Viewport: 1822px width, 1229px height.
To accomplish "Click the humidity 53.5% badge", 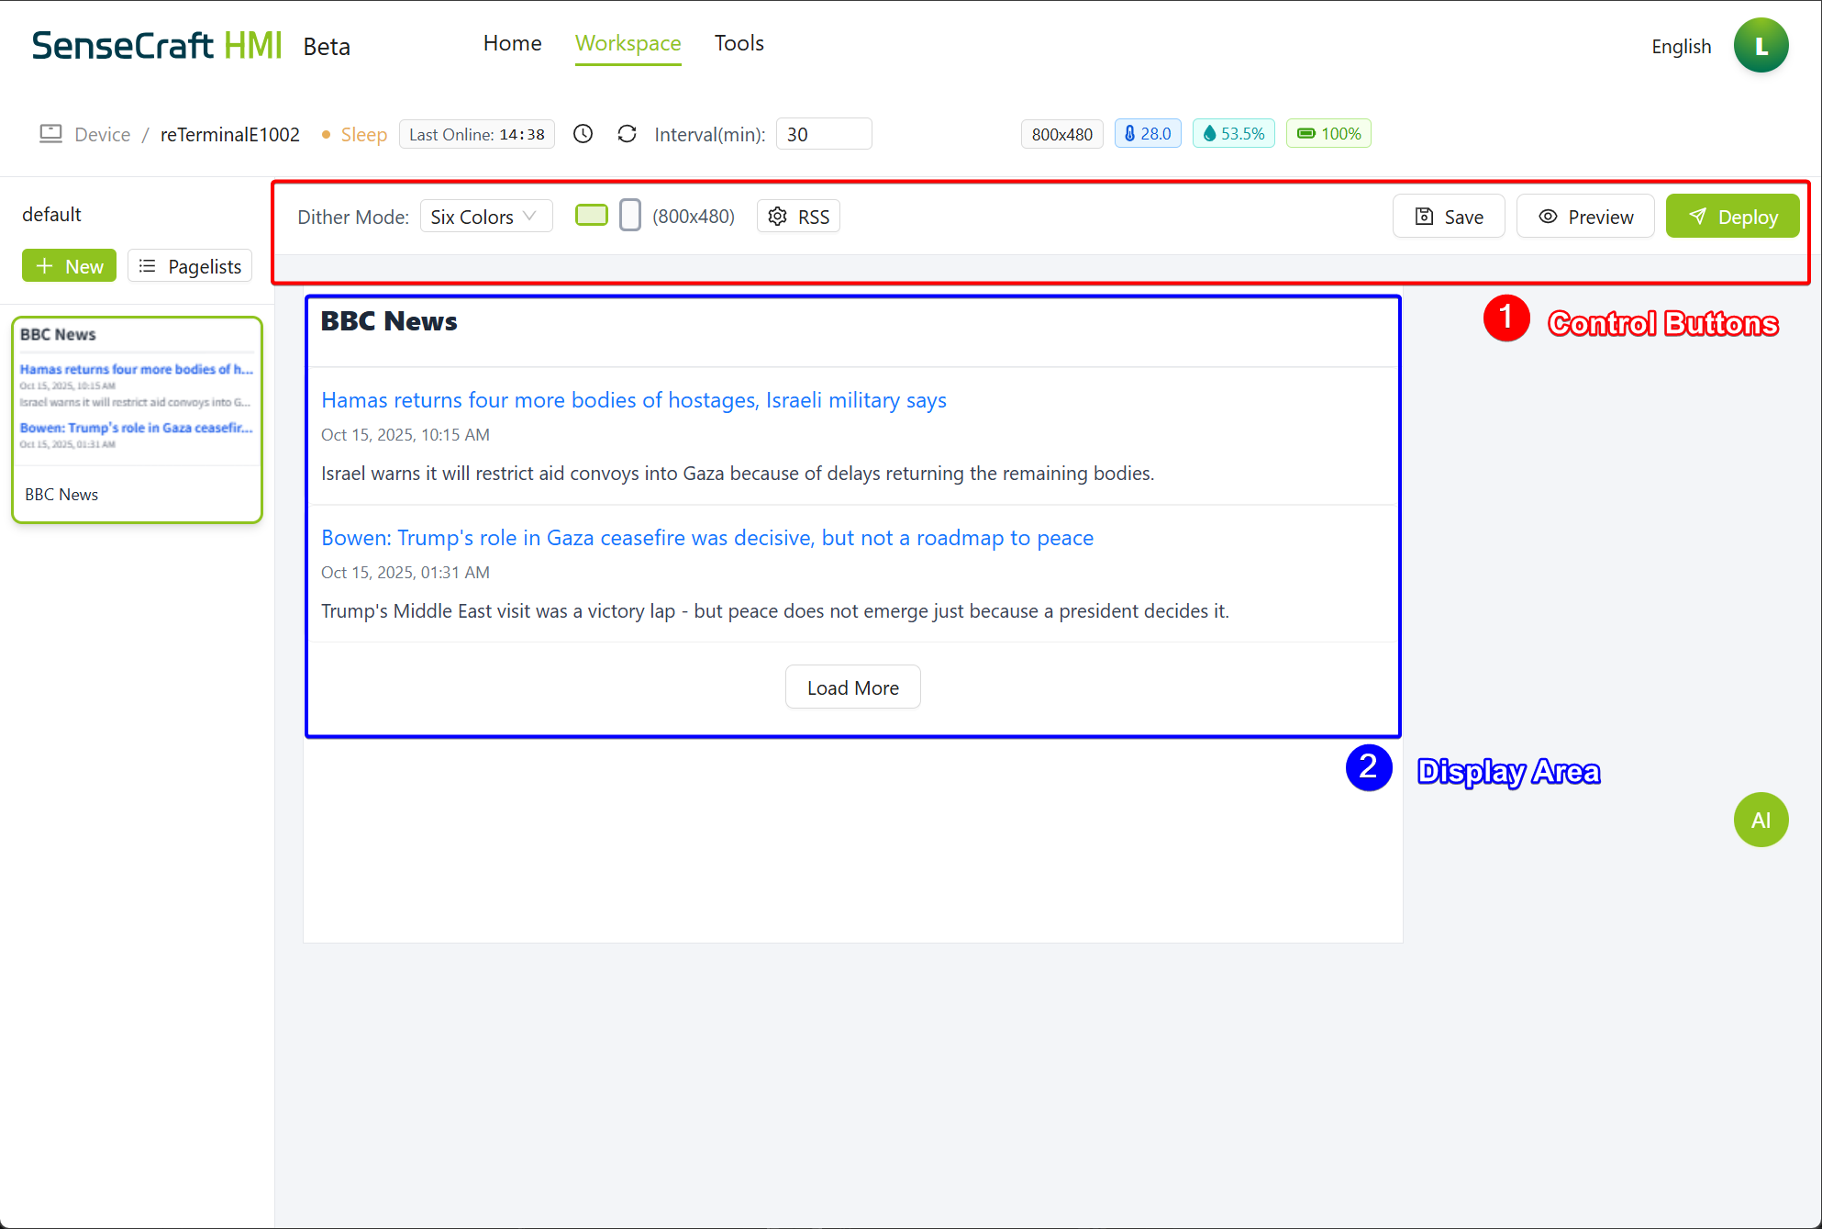I will coord(1233,134).
